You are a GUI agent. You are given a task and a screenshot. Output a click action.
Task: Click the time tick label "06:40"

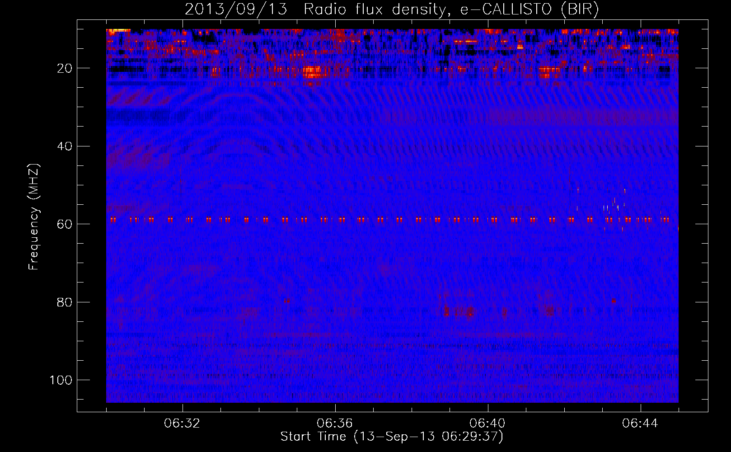pos(487,424)
